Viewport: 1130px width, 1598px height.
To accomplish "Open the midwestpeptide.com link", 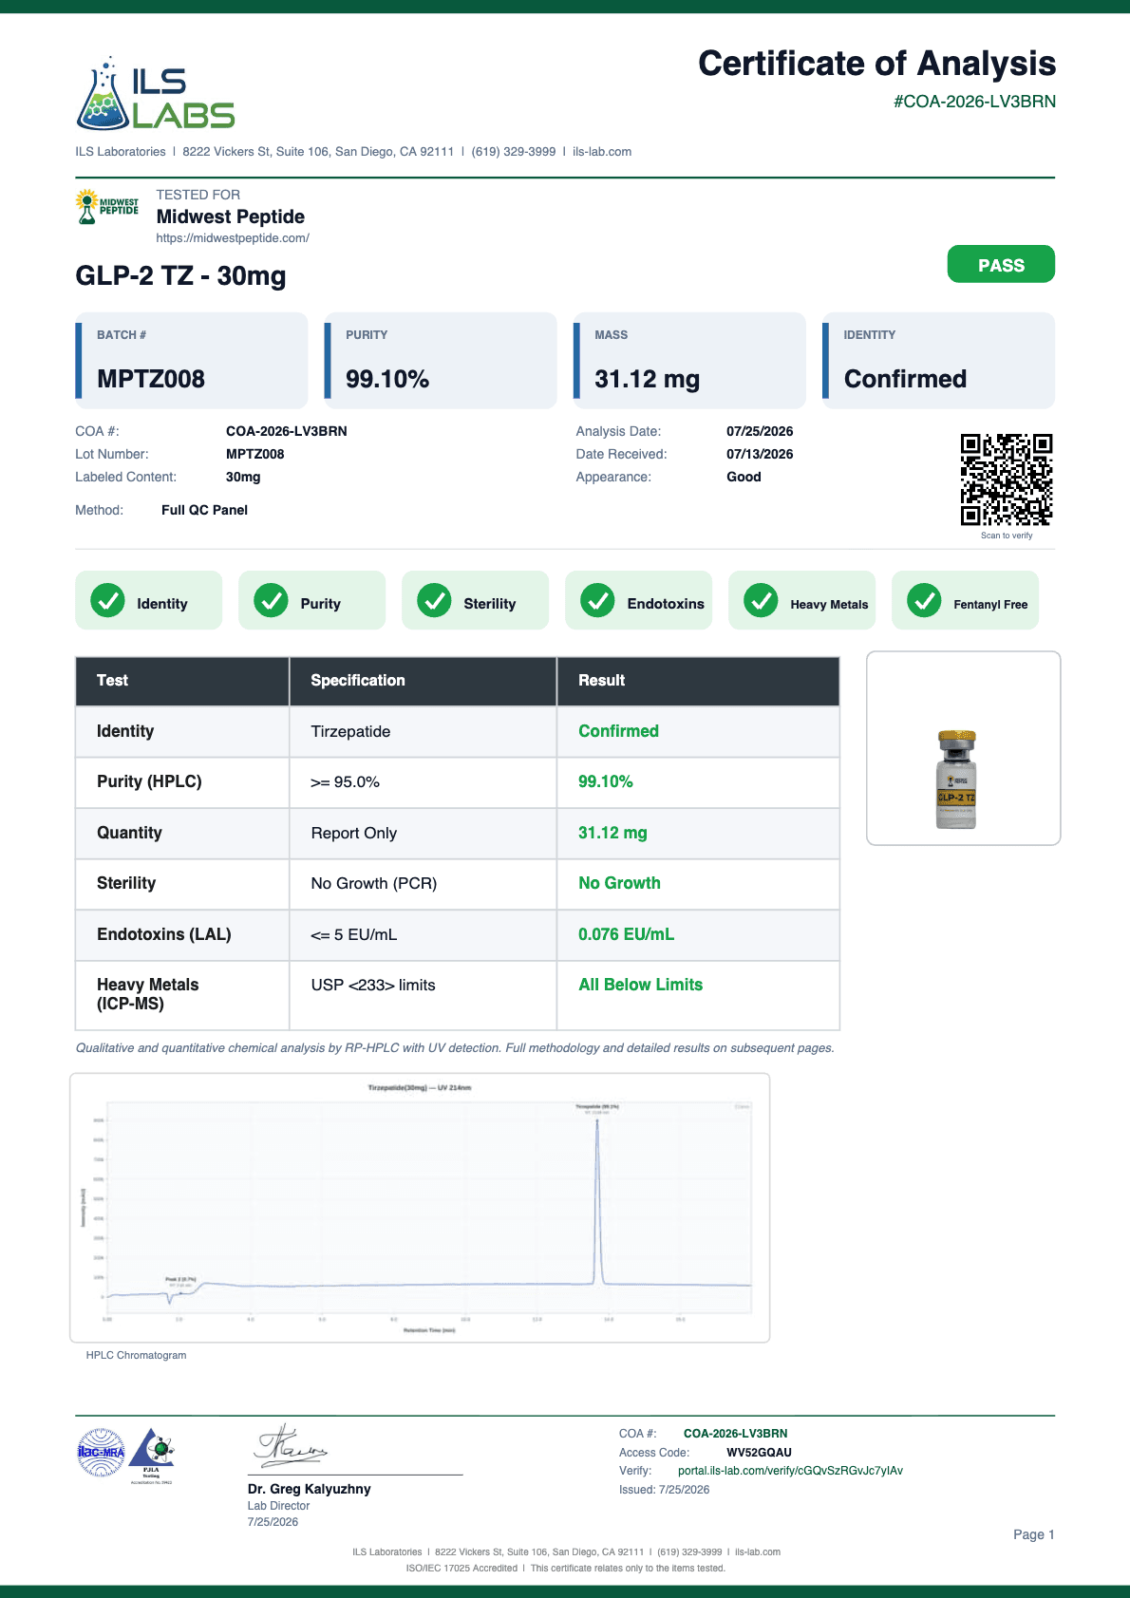I will click(233, 238).
